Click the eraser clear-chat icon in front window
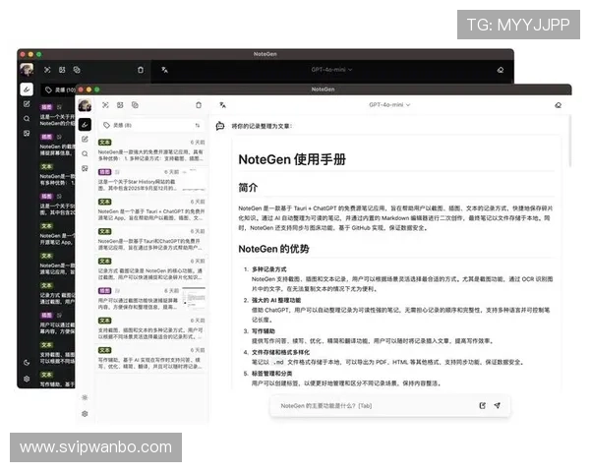Image resolution: width=590 pixels, height=472 pixels. coord(558,105)
